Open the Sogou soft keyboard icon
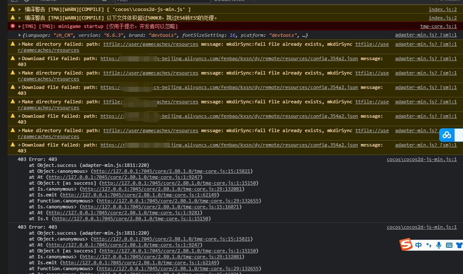This screenshot has width=463, height=274. (x=449, y=245)
